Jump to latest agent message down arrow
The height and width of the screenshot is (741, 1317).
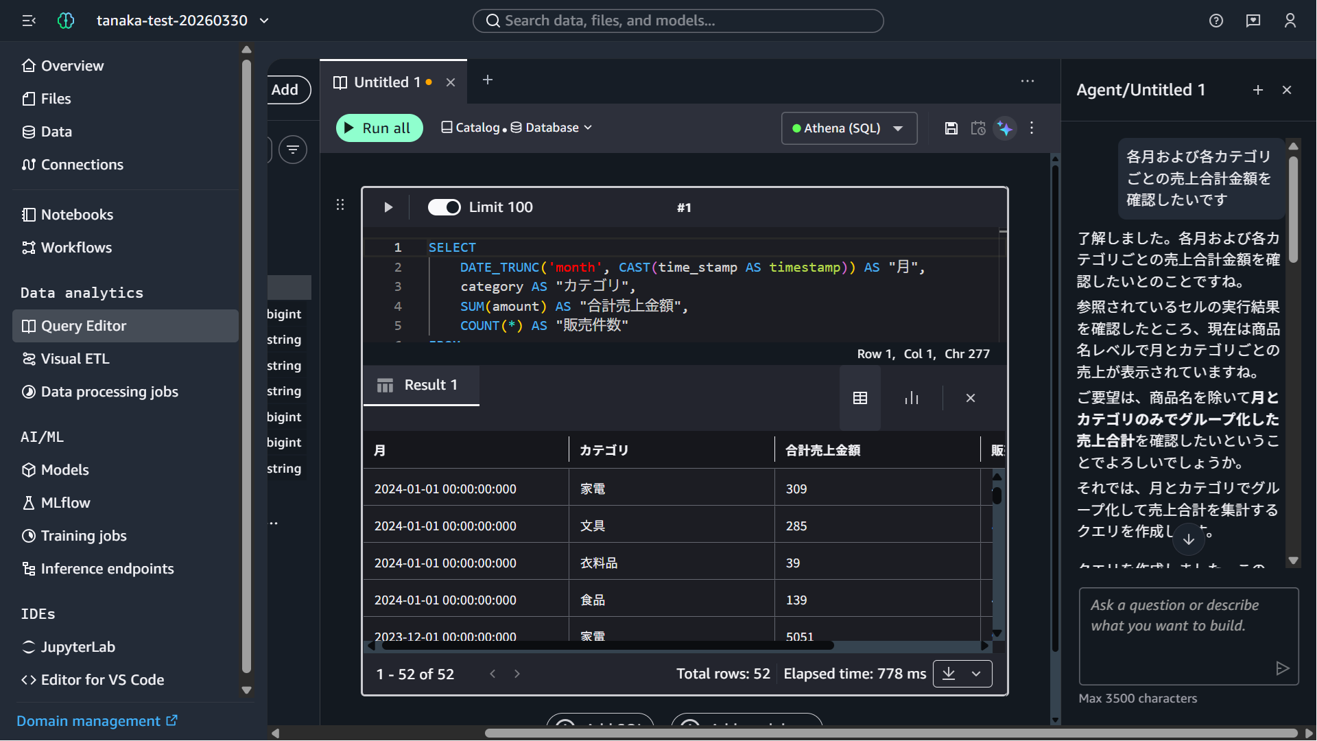point(1189,539)
